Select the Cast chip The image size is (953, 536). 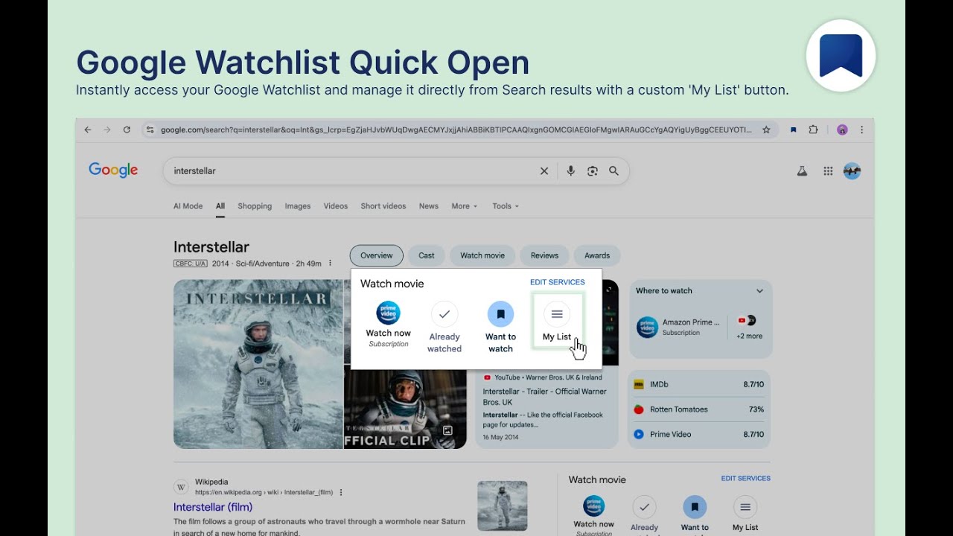click(427, 255)
